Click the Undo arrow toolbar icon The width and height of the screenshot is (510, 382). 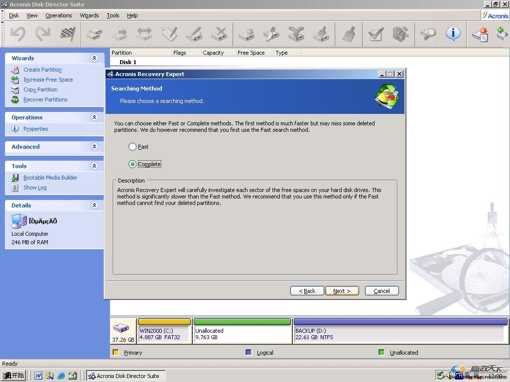tap(17, 34)
